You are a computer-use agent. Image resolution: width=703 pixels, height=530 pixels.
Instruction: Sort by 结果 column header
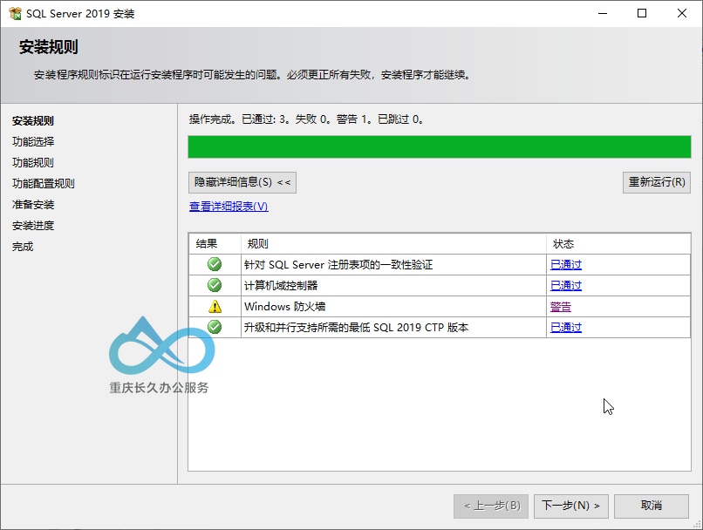(215, 244)
